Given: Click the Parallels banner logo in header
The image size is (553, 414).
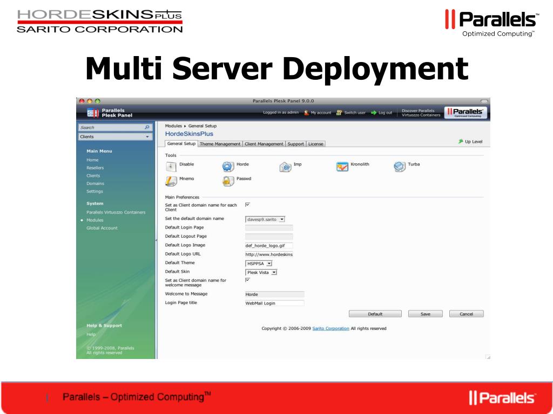Looking at the screenshot, I should point(466,113).
